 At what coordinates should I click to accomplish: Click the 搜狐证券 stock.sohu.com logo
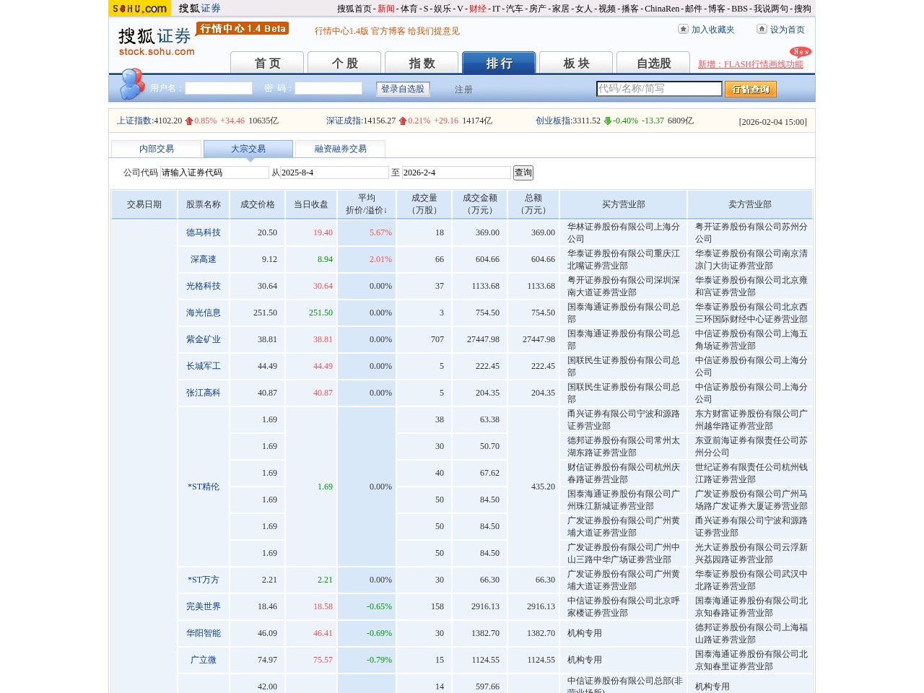tap(156, 41)
